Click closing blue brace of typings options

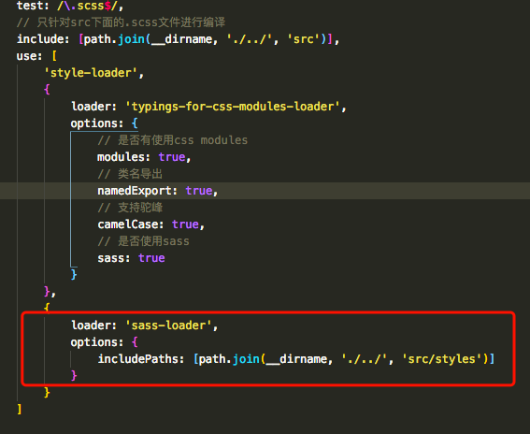point(74,274)
